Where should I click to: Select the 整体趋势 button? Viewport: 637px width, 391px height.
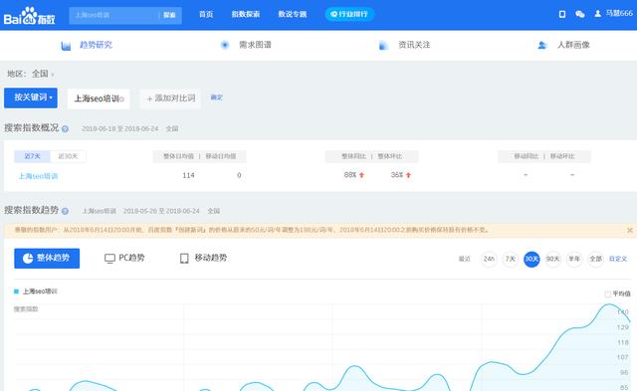pyautogui.click(x=47, y=259)
